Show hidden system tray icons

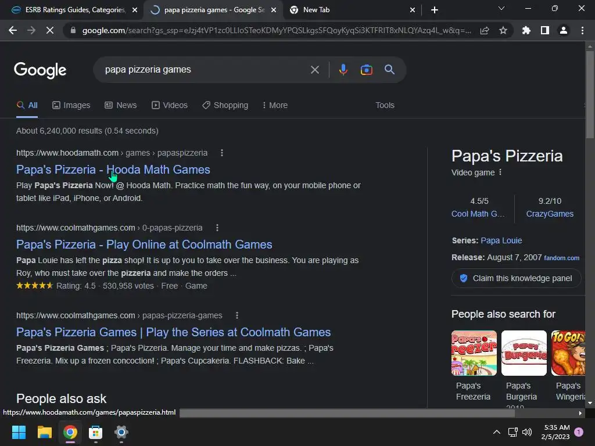496,432
